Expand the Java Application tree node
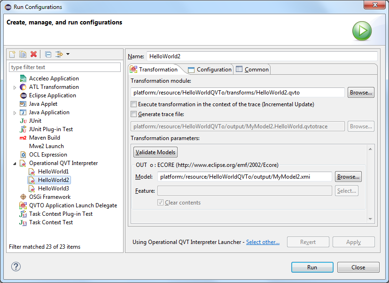The height and width of the screenshot is (283, 389). (15, 113)
